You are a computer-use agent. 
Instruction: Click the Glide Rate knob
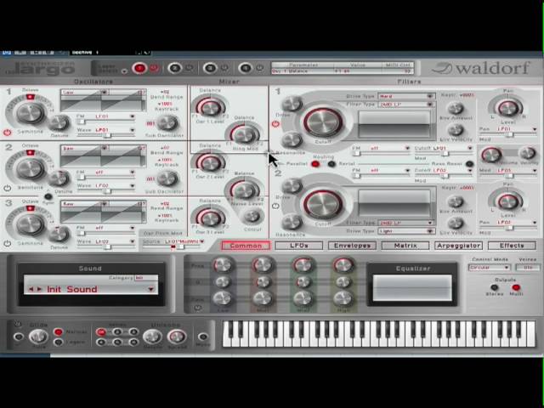[38, 336]
